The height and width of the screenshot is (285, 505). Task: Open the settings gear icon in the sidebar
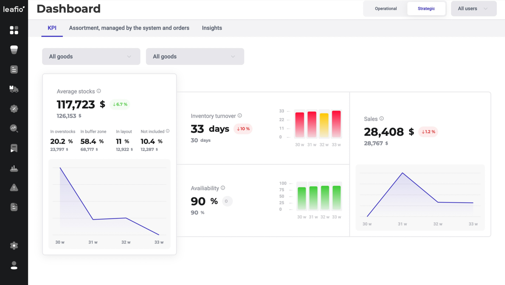coord(14,245)
